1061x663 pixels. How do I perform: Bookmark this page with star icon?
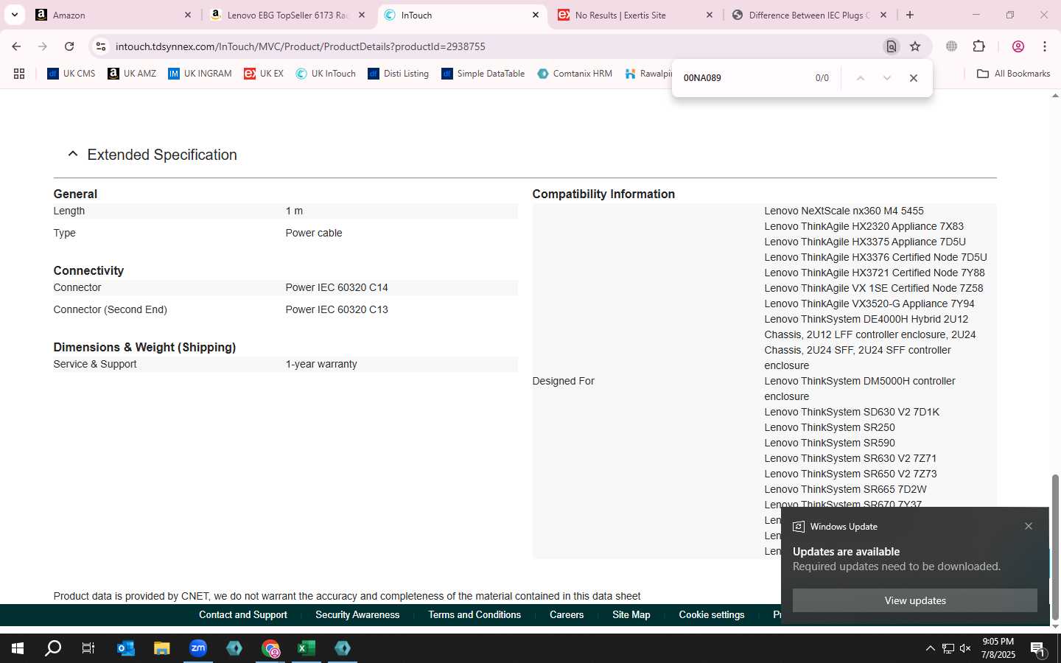coord(915,46)
